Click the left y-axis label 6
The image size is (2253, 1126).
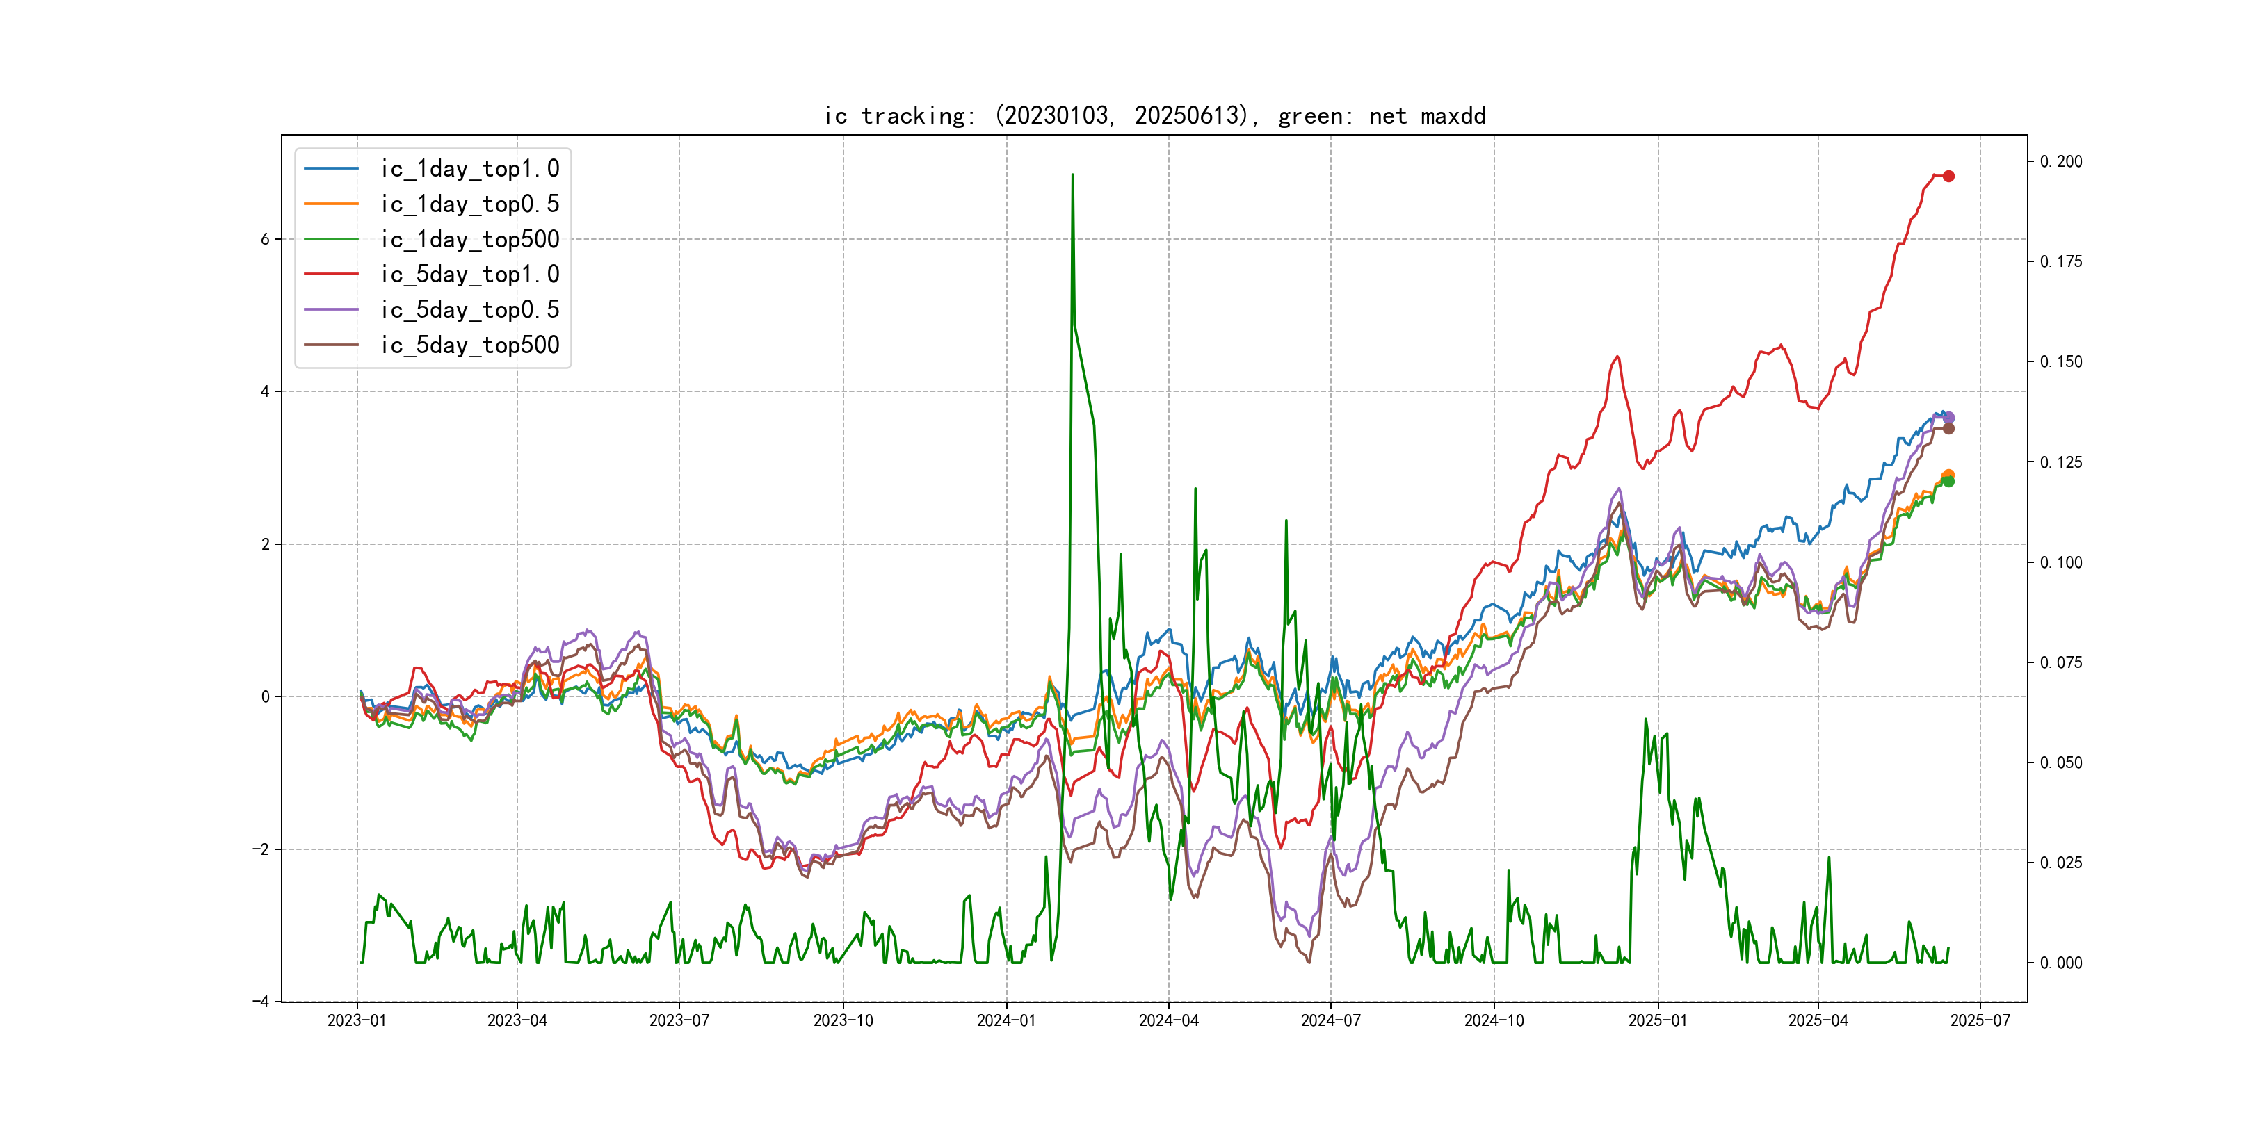[x=265, y=240]
